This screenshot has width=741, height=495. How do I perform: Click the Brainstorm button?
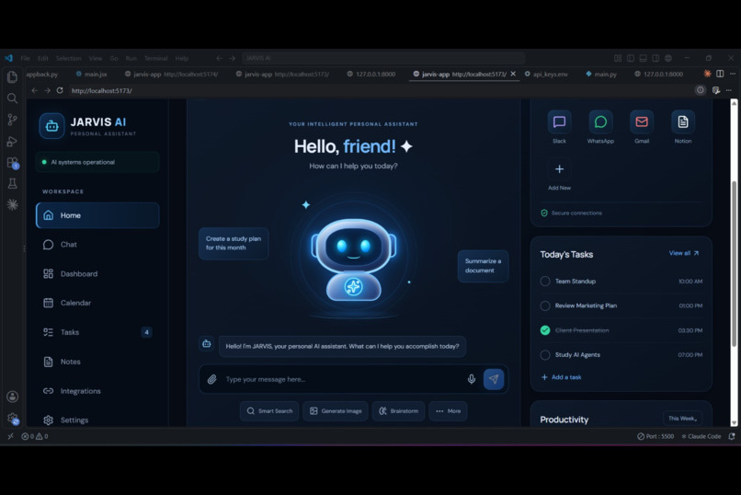pyautogui.click(x=398, y=411)
